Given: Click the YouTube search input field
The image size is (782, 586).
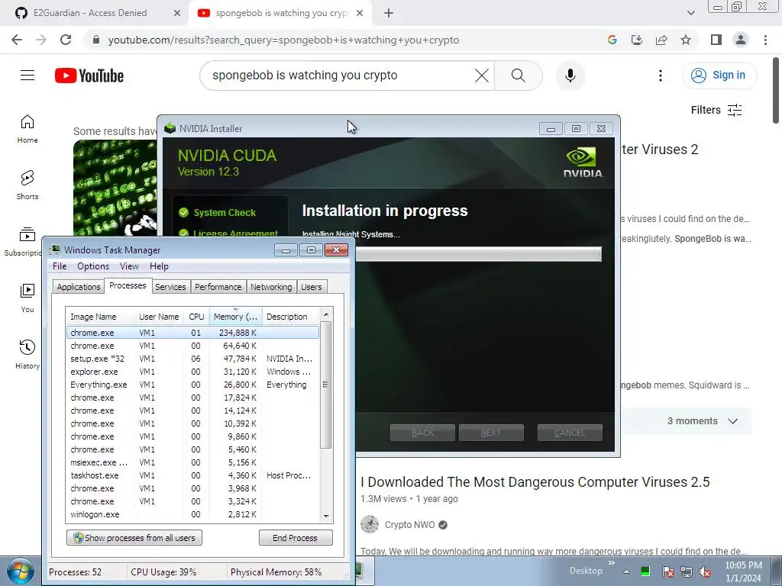Looking at the screenshot, I should click(x=339, y=76).
